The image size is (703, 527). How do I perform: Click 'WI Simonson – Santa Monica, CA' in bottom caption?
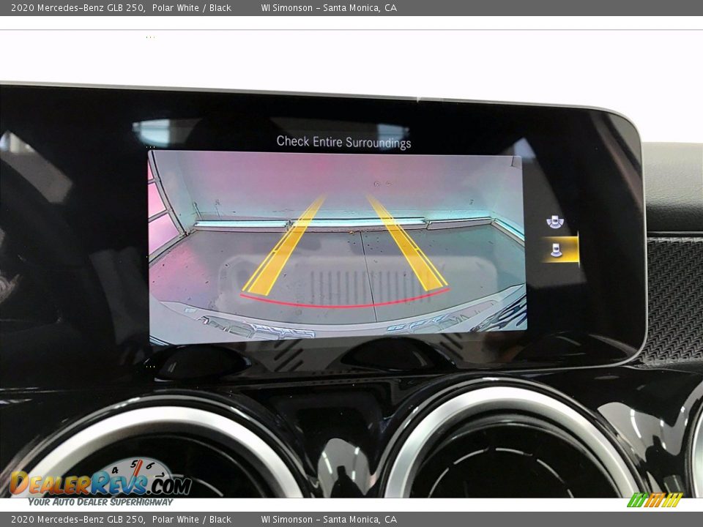click(x=329, y=520)
